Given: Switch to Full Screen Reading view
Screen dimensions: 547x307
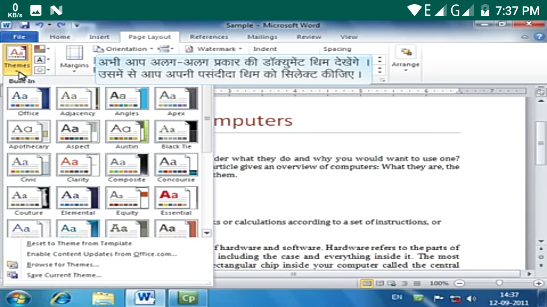Looking at the screenshot, I should [x=379, y=283].
